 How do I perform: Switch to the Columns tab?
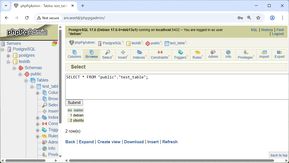coord(75,55)
